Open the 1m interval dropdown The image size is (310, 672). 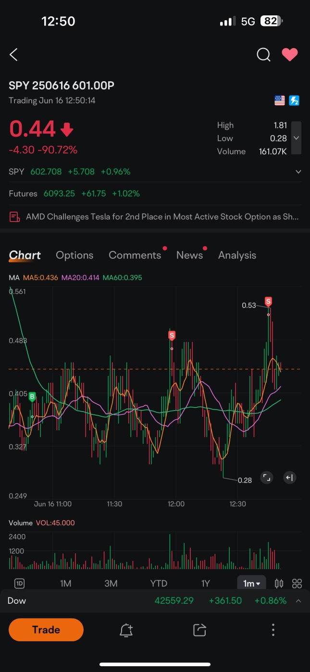pos(251,584)
